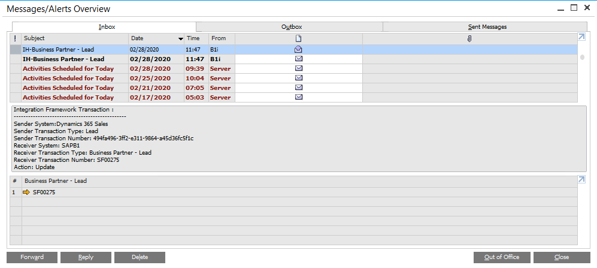
Task: Click the opened envelope icon in first row
Action: coord(298,49)
